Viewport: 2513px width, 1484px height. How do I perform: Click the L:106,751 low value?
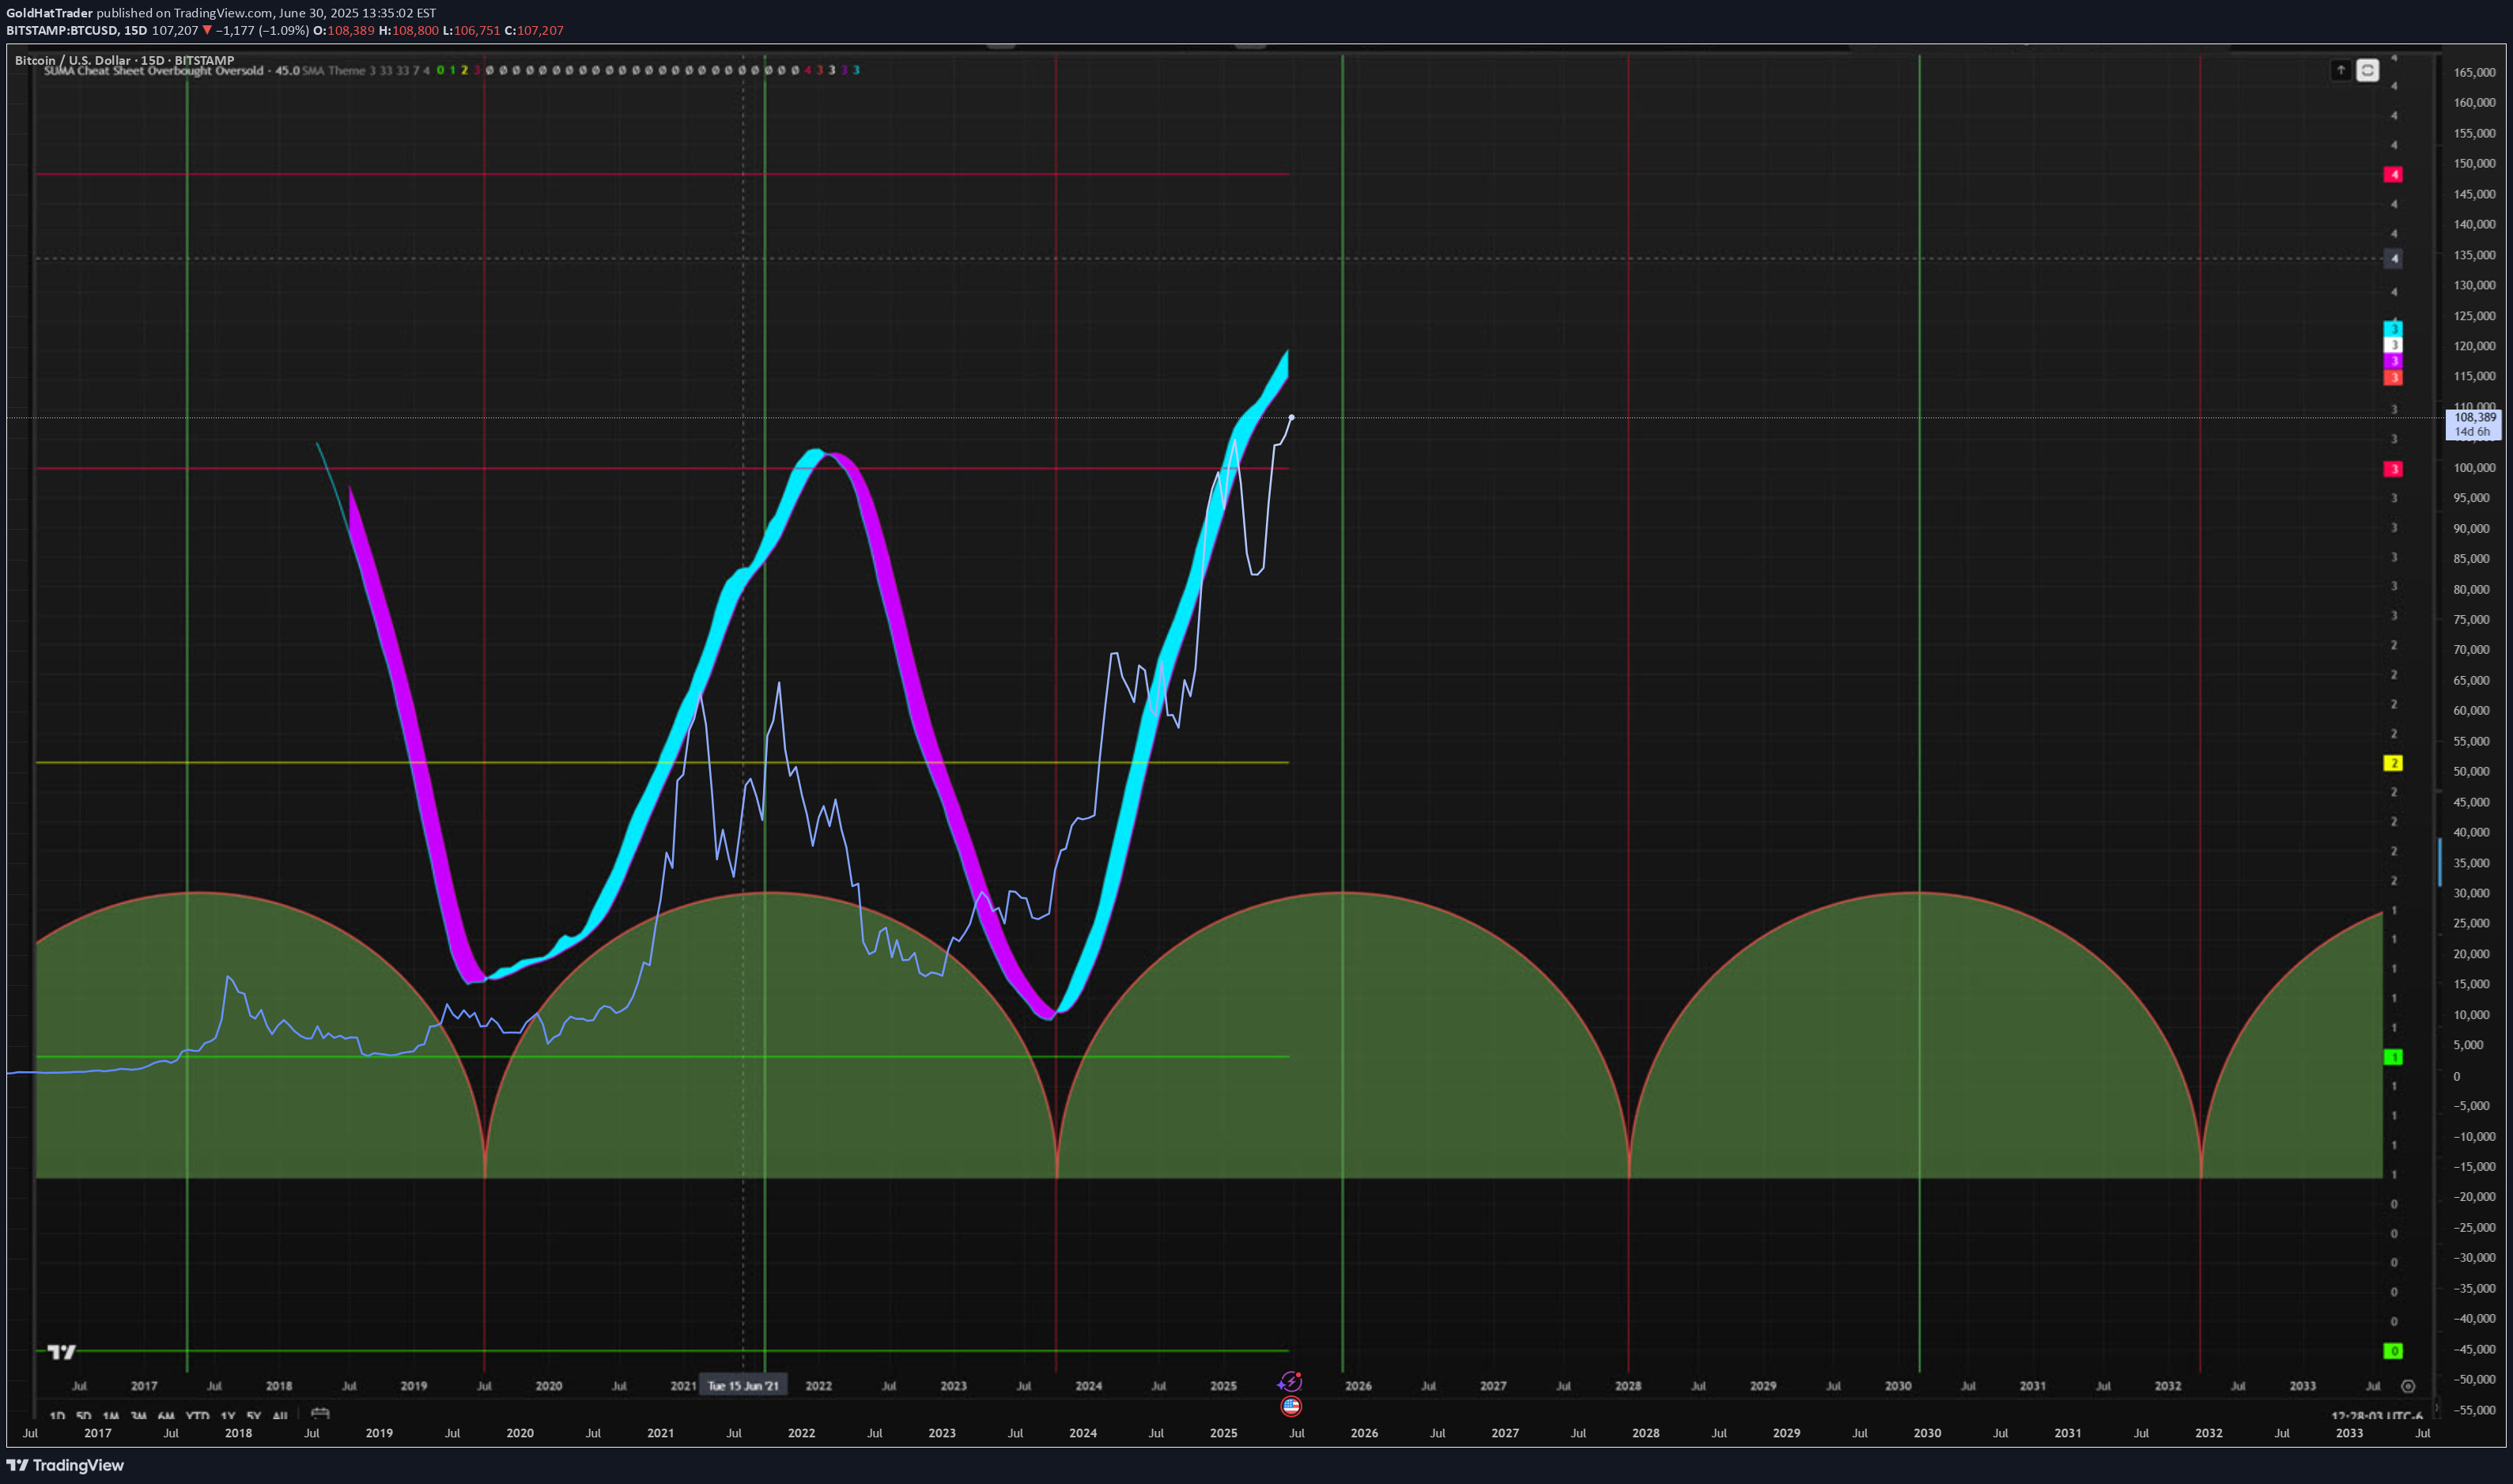[471, 31]
